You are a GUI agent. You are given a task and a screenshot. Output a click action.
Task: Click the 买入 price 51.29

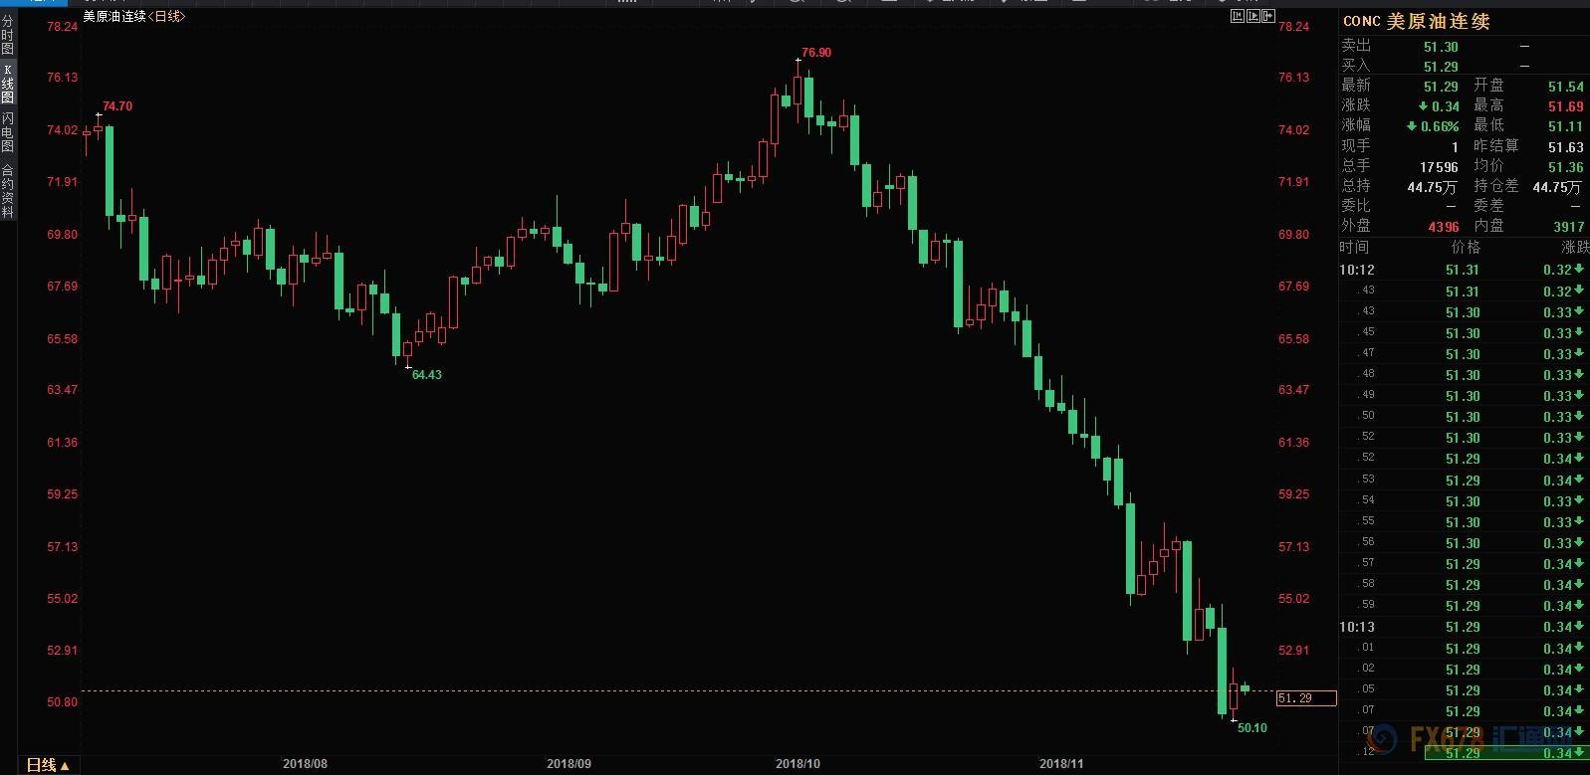click(1441, 67)
